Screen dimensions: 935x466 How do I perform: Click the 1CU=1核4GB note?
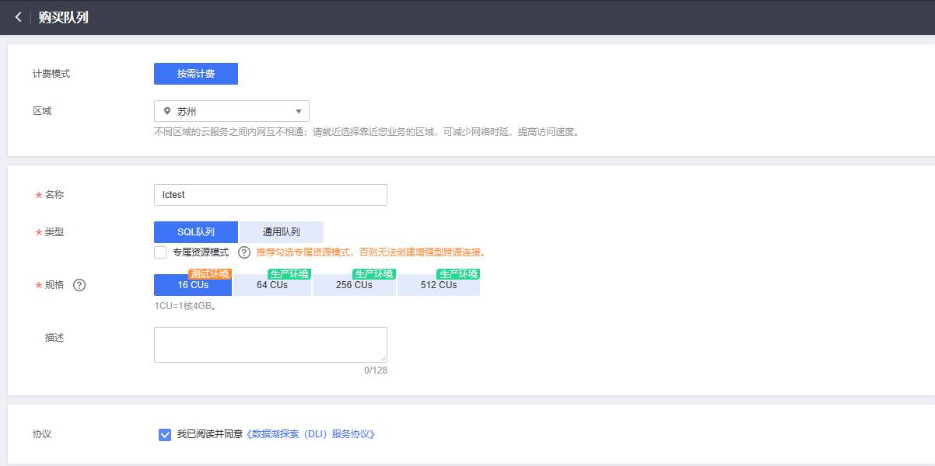pos(185,306)
